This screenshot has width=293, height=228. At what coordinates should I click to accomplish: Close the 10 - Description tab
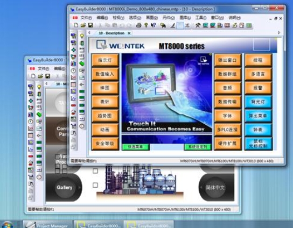click(x=129, y=33)
